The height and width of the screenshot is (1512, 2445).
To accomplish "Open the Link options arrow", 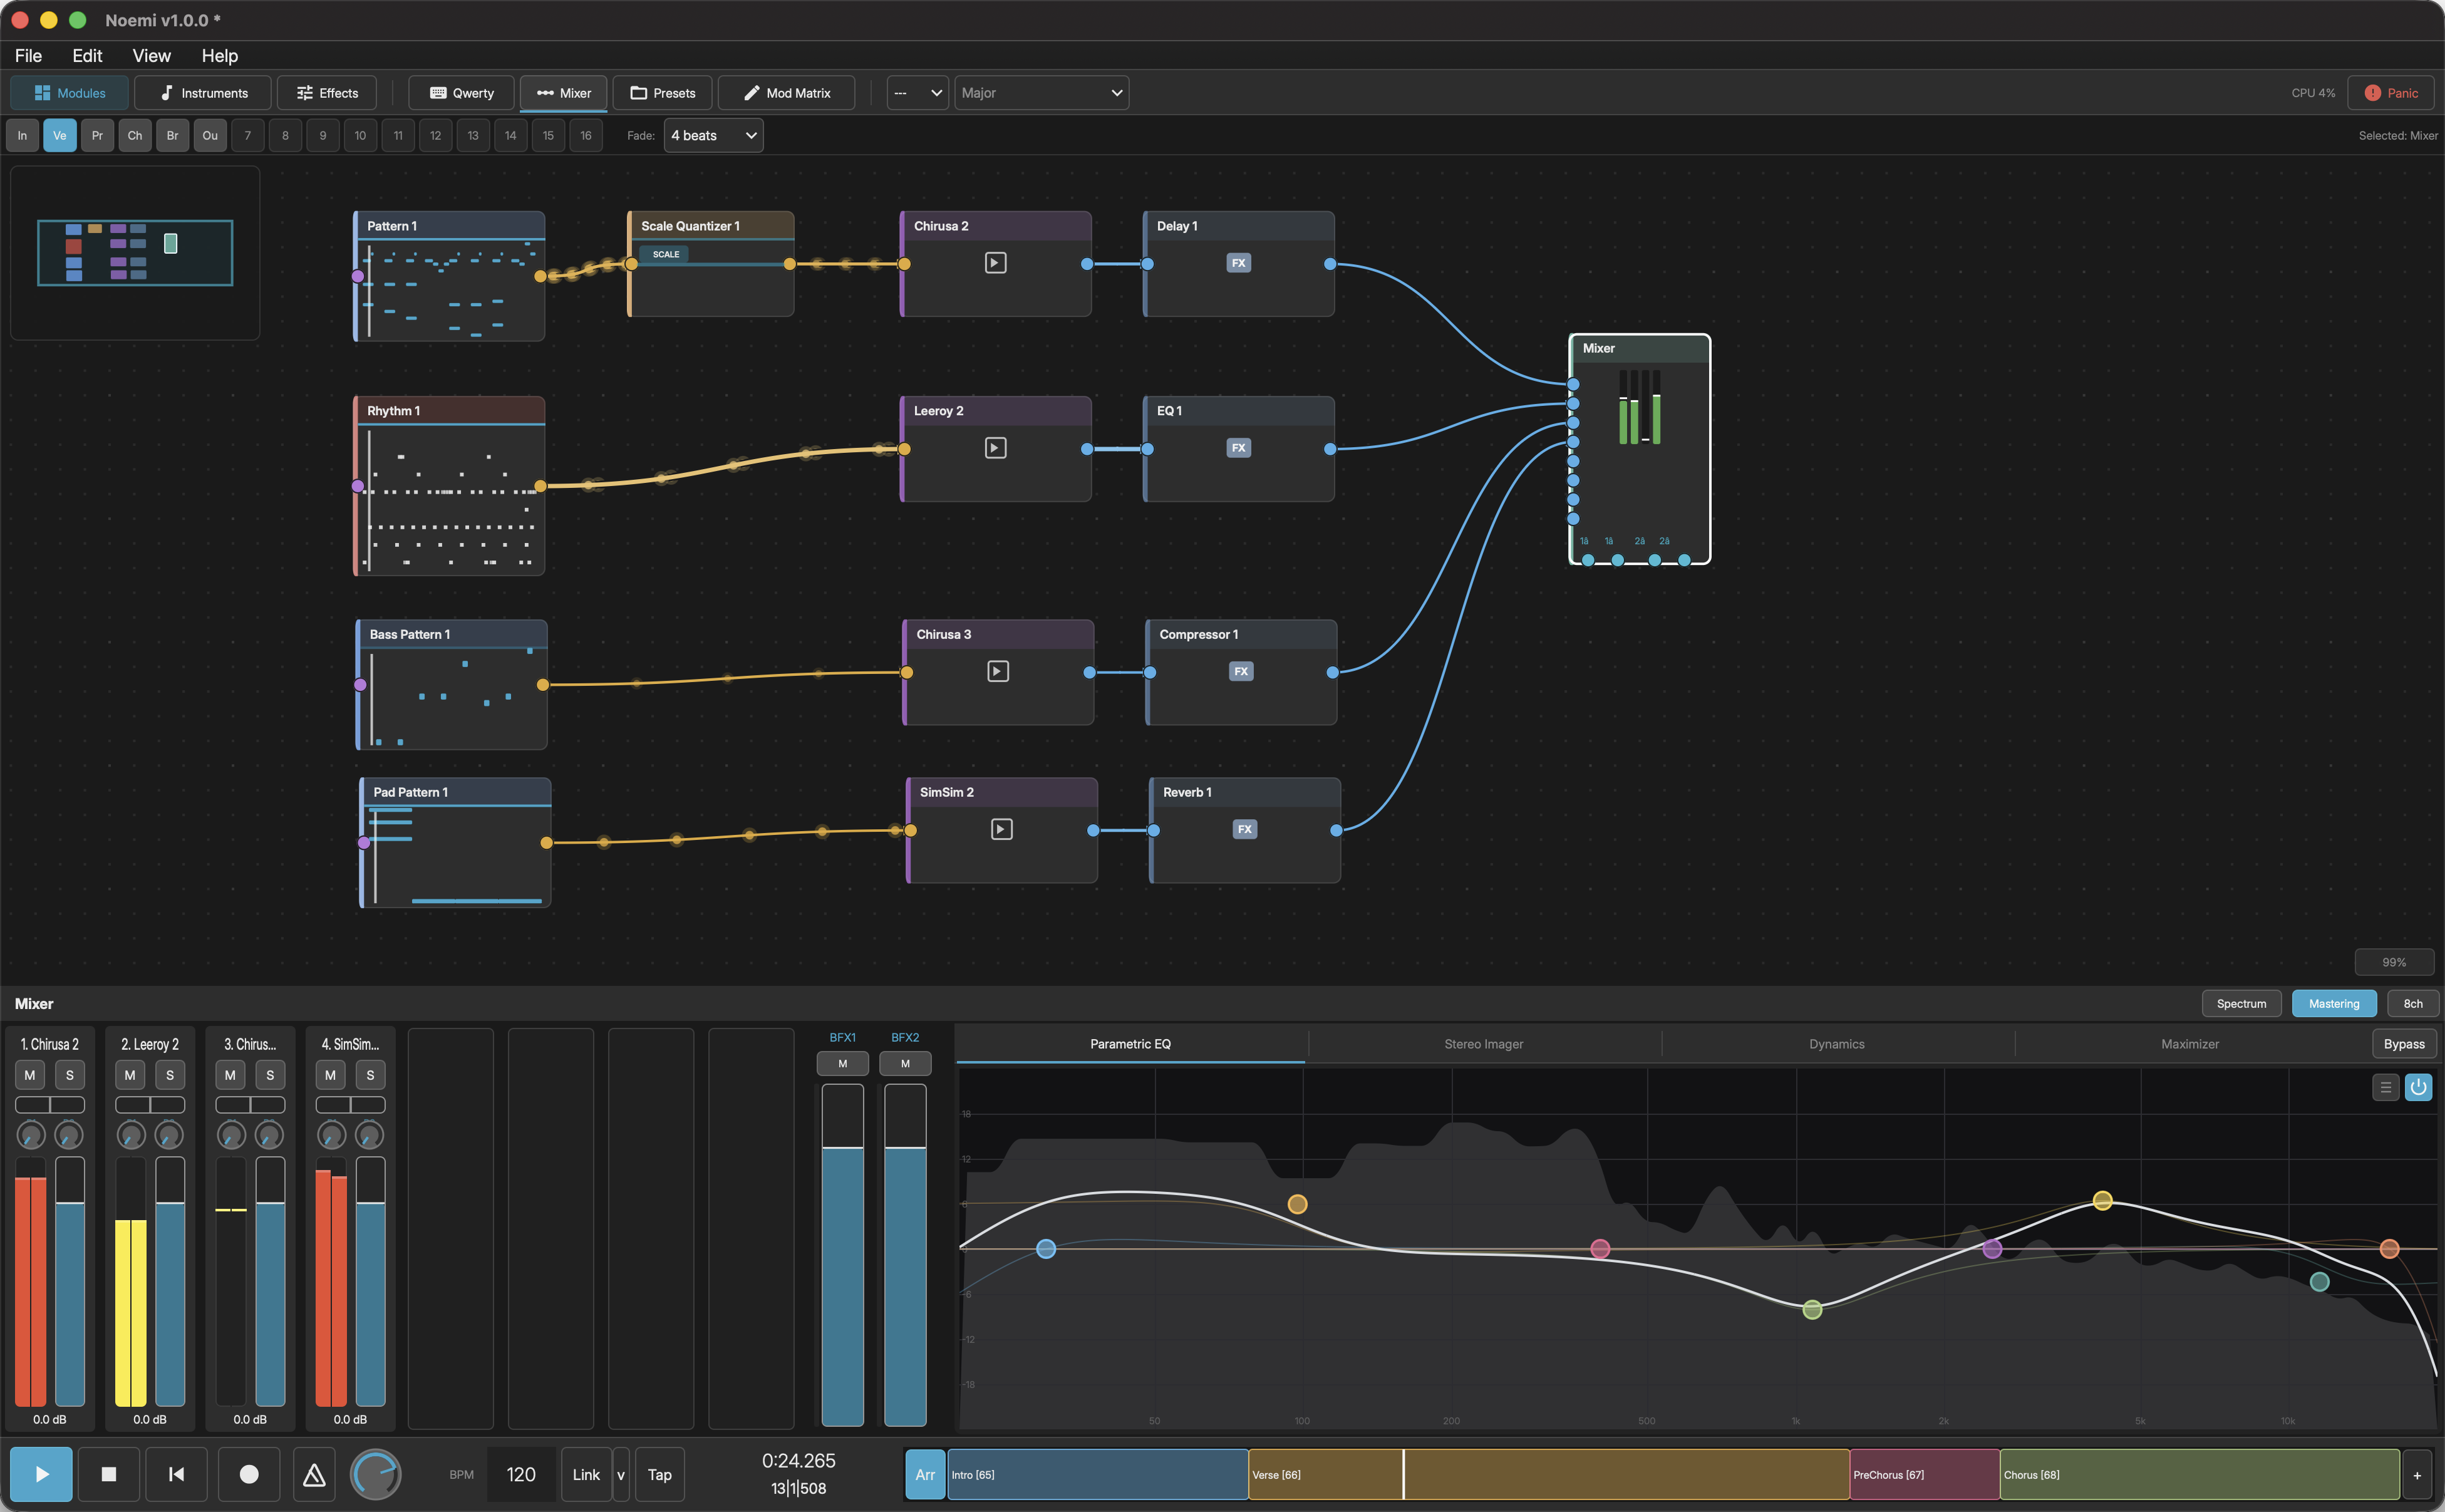I will (x=621, y=1475).
